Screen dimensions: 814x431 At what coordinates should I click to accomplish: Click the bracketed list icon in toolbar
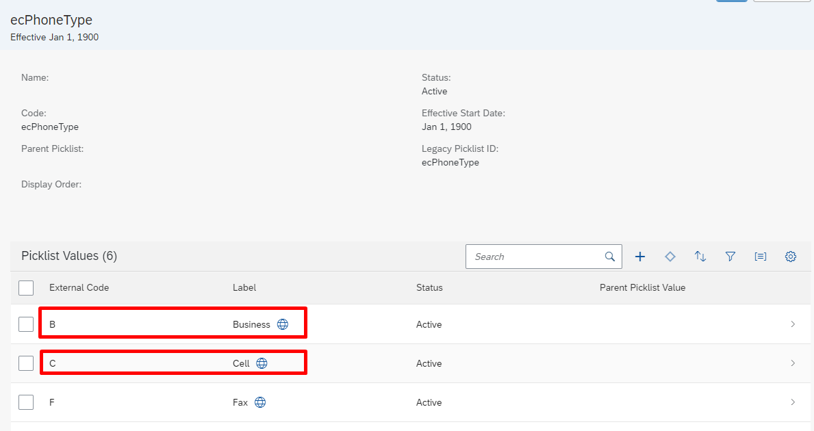point(761,257)
